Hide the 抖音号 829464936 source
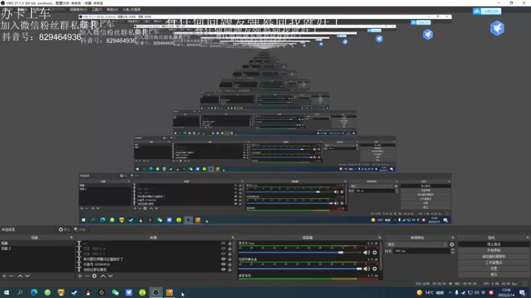 223,264
